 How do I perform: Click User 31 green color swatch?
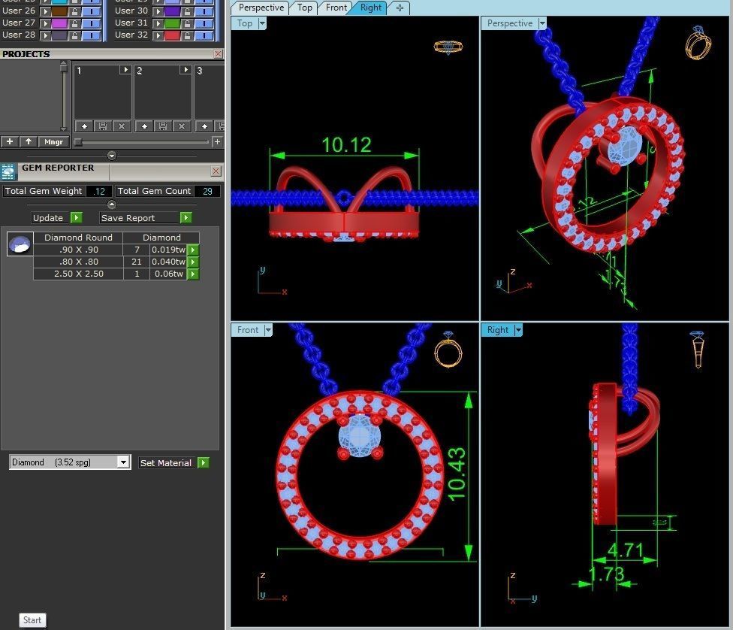(172, 23)
